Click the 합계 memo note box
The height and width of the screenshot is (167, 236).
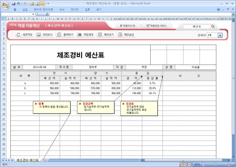pos(52,107)
